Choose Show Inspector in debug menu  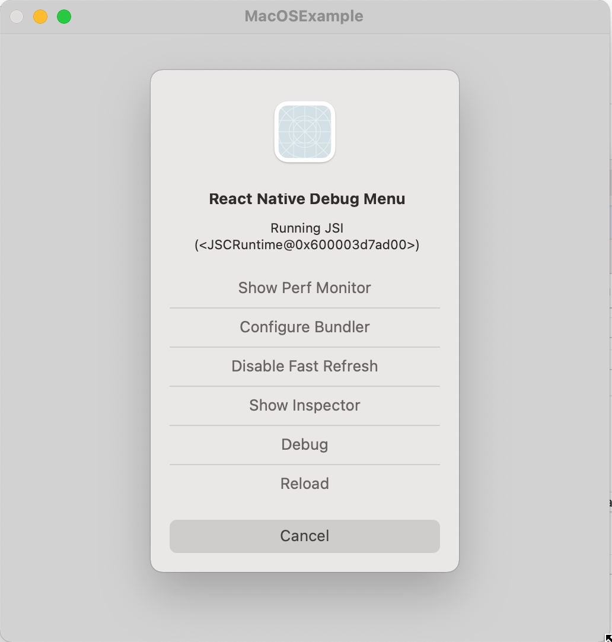click(x=305, y=405)
